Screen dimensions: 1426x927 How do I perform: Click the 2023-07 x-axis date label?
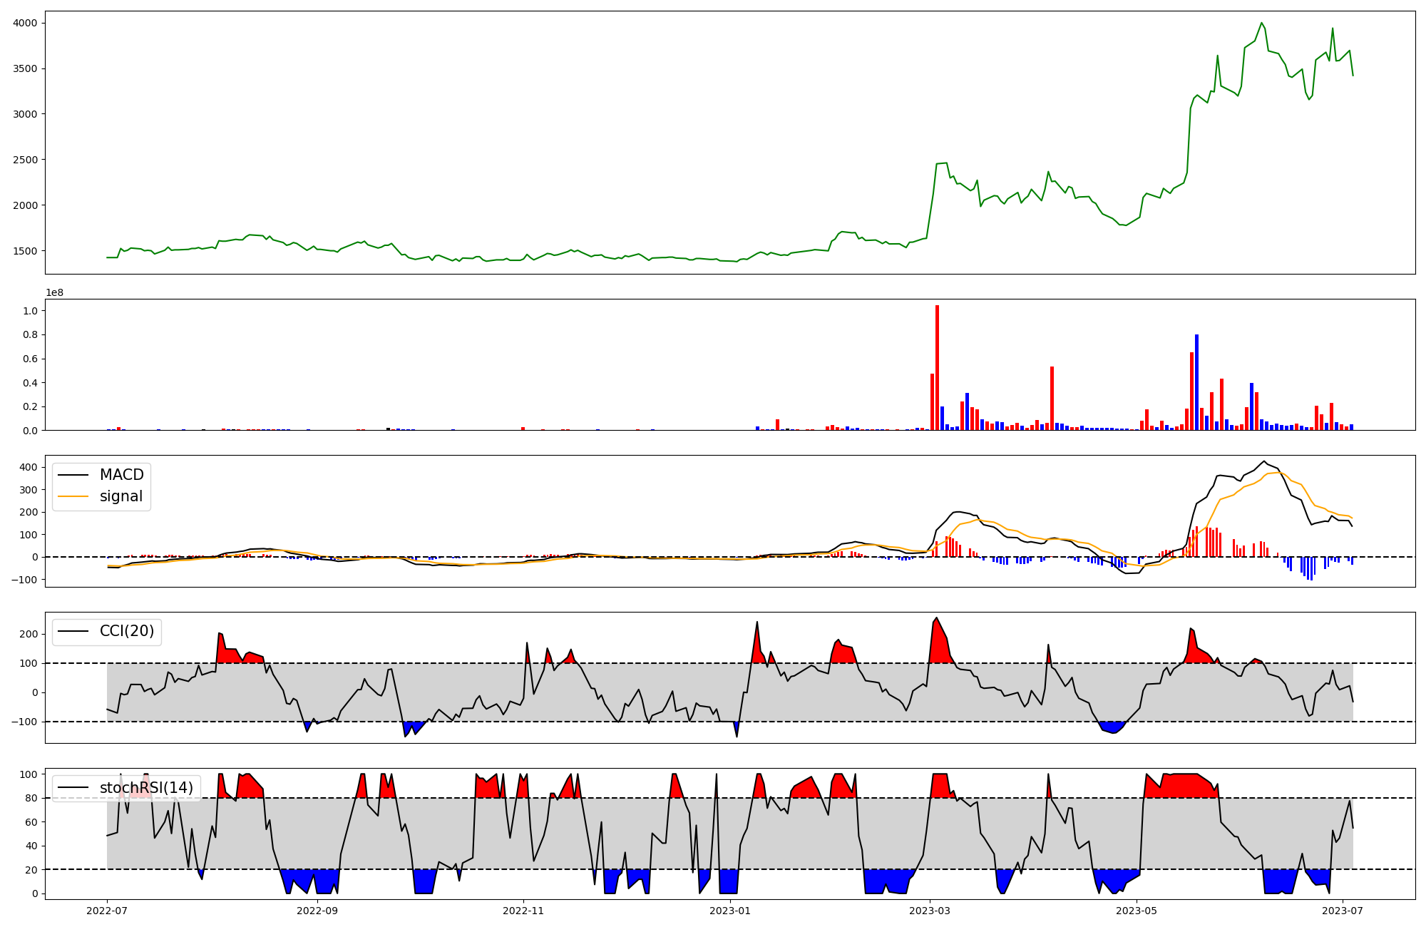pos(1343,910)
